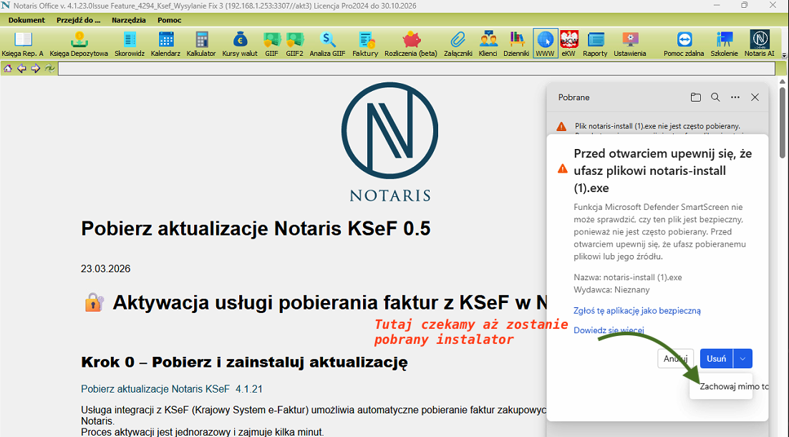Open the Księga Depozytowa module
The height and width of the screenshot is (437, 789).
[x=79, y=44]
